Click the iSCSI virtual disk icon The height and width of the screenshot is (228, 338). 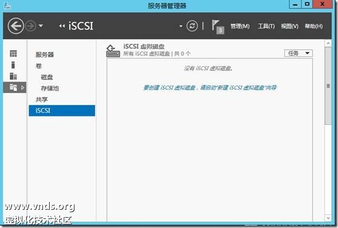113,51
